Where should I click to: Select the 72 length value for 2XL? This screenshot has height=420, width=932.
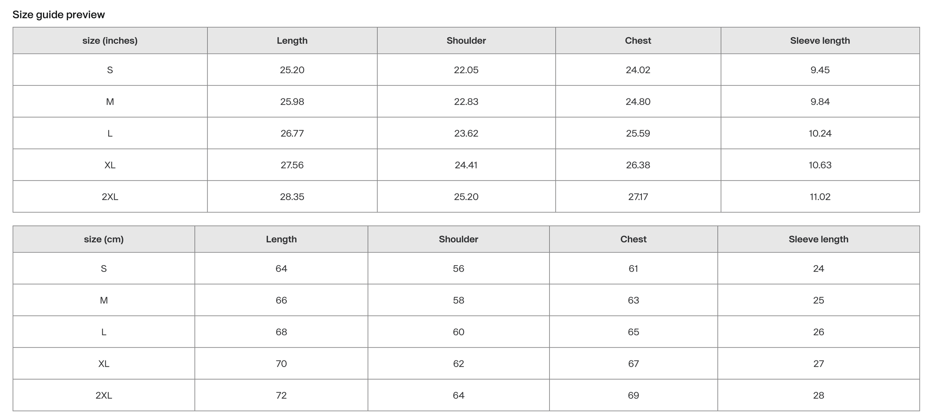[281, 395]
